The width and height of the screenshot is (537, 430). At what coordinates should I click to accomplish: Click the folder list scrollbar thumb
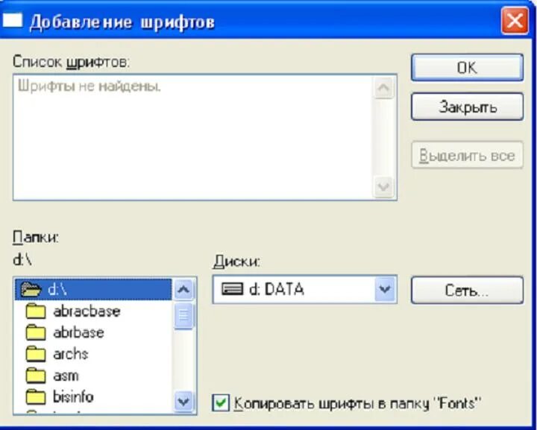pyautogui.click(x=184, y=315)
